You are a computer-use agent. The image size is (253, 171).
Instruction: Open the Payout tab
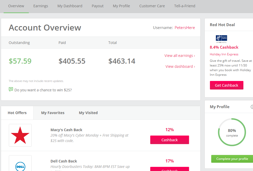click(98, 6)
